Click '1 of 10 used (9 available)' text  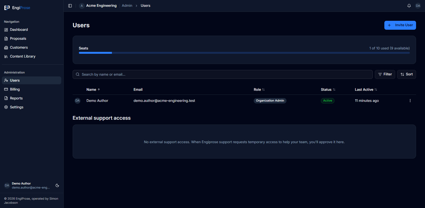(389, 48)
